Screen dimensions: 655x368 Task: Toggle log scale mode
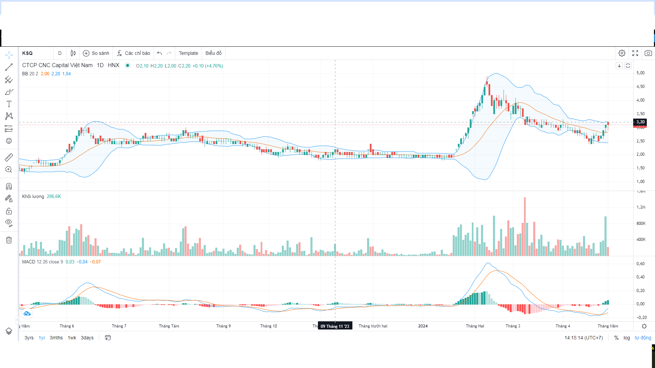(627, 338)
